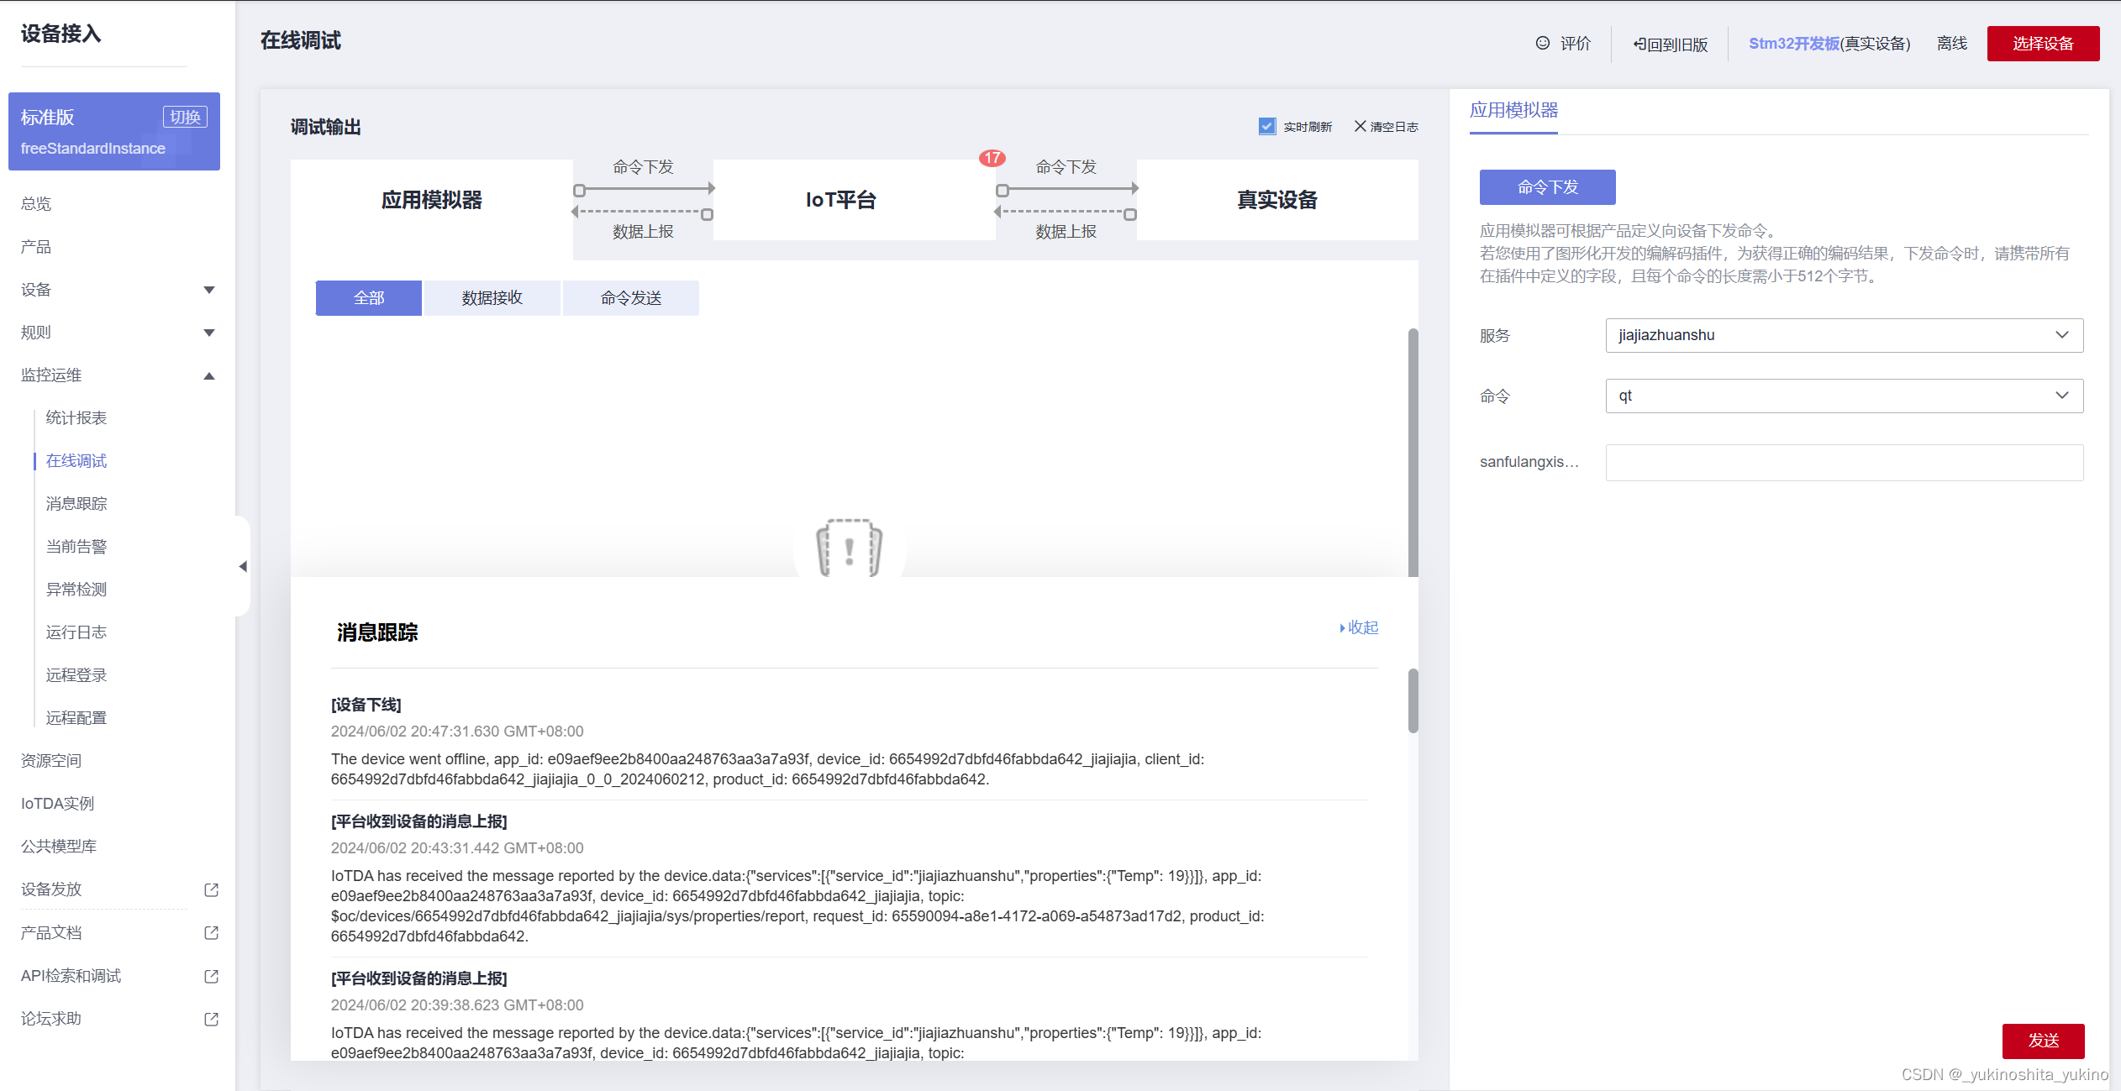Click the 调试输出 panel scrollbar
This screenshot has width=2121, height=1091.
[1413, 452]
